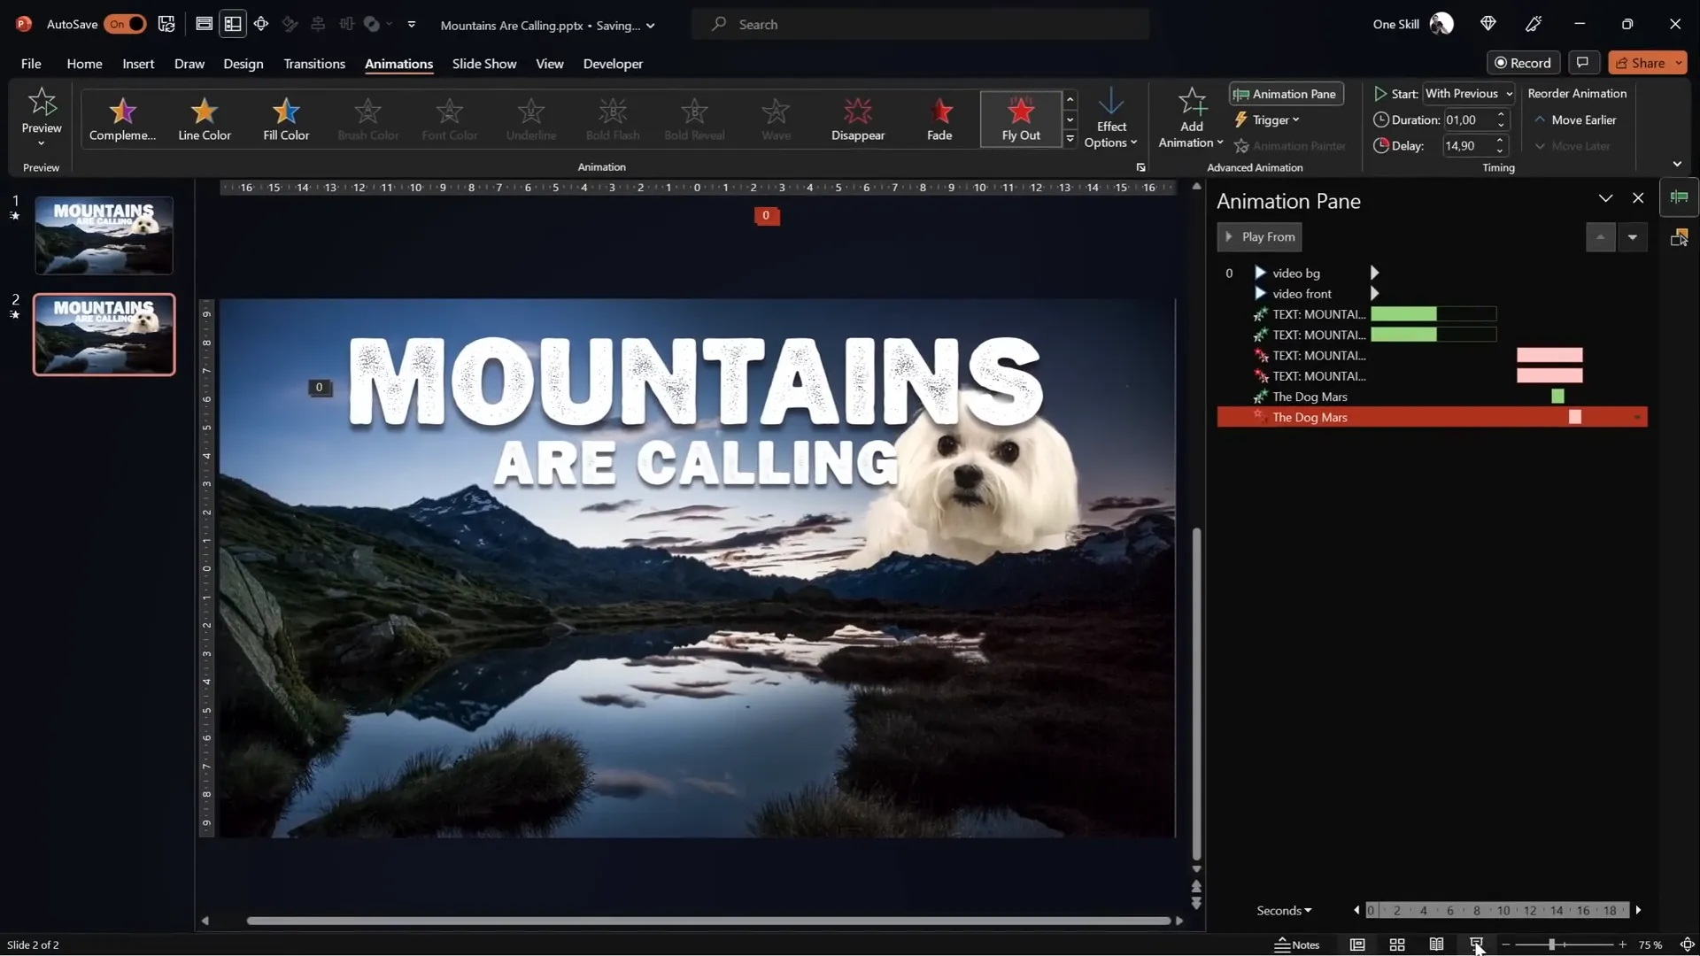Click the Delay input field
1700x956 pixels.
coord(1467,146)
